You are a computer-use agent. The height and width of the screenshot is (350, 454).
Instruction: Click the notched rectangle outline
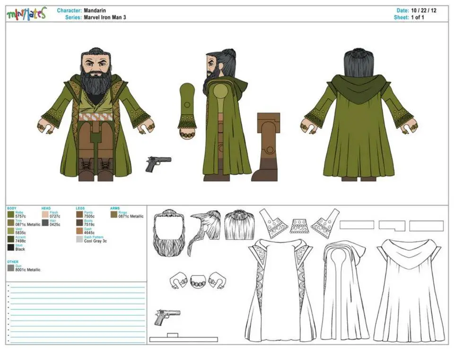coord(392,226)
